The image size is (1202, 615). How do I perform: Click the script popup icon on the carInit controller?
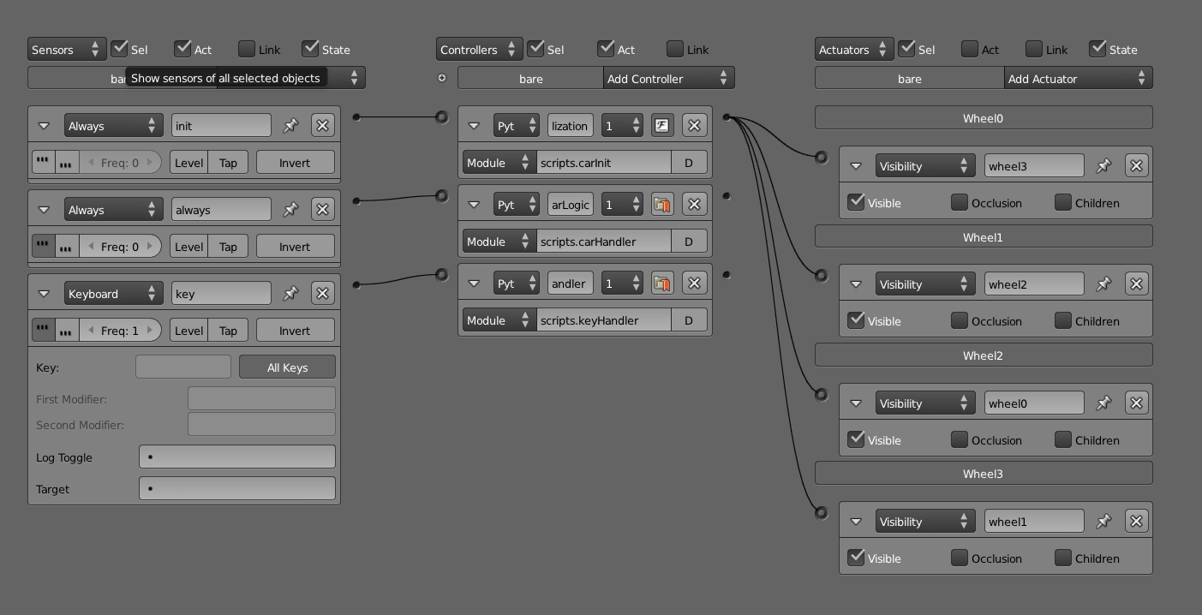click(x=661, y=125)
